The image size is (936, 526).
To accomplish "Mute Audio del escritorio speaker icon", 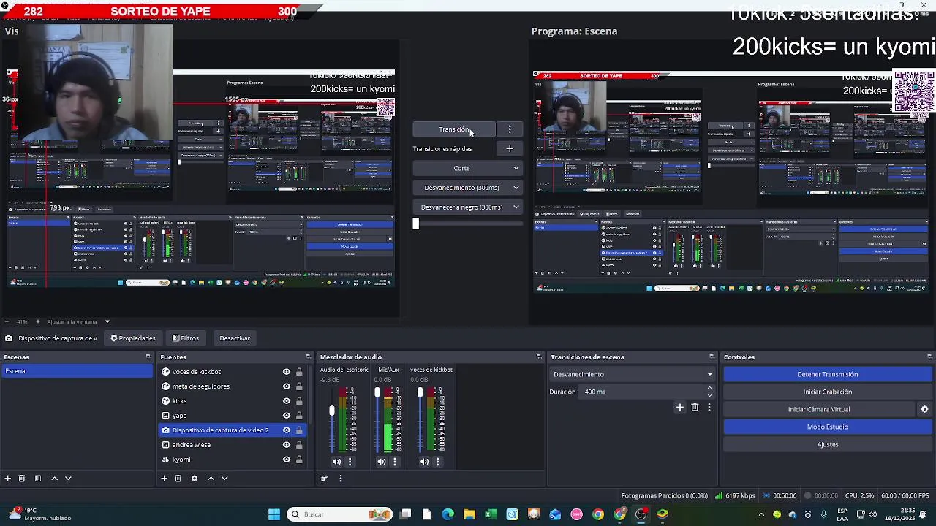I will pyautogui.click(x=336, y=462).
